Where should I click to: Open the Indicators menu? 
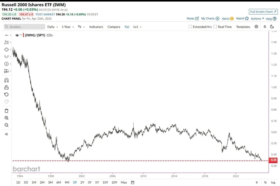(x=96, y=27)
